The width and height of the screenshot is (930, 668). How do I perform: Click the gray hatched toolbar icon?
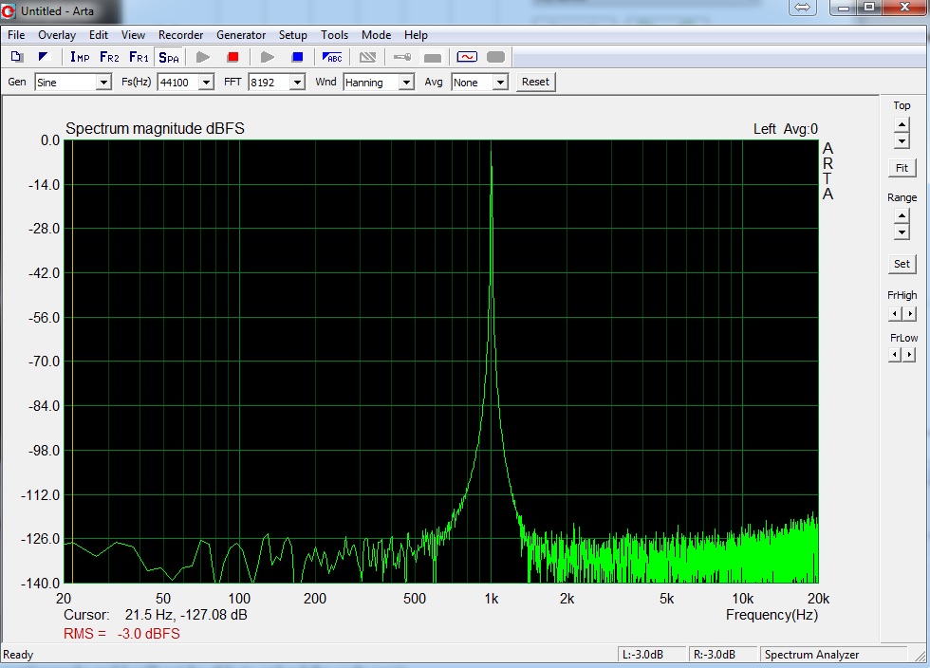pos(368,57)
